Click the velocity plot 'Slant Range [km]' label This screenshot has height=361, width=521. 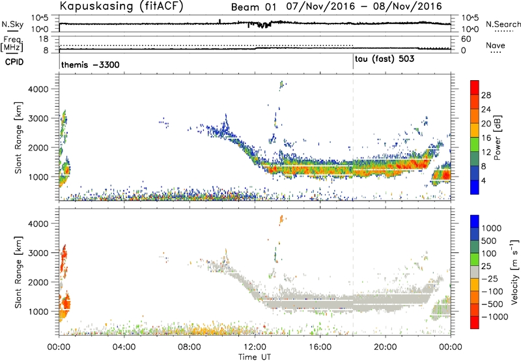[18, 272]
